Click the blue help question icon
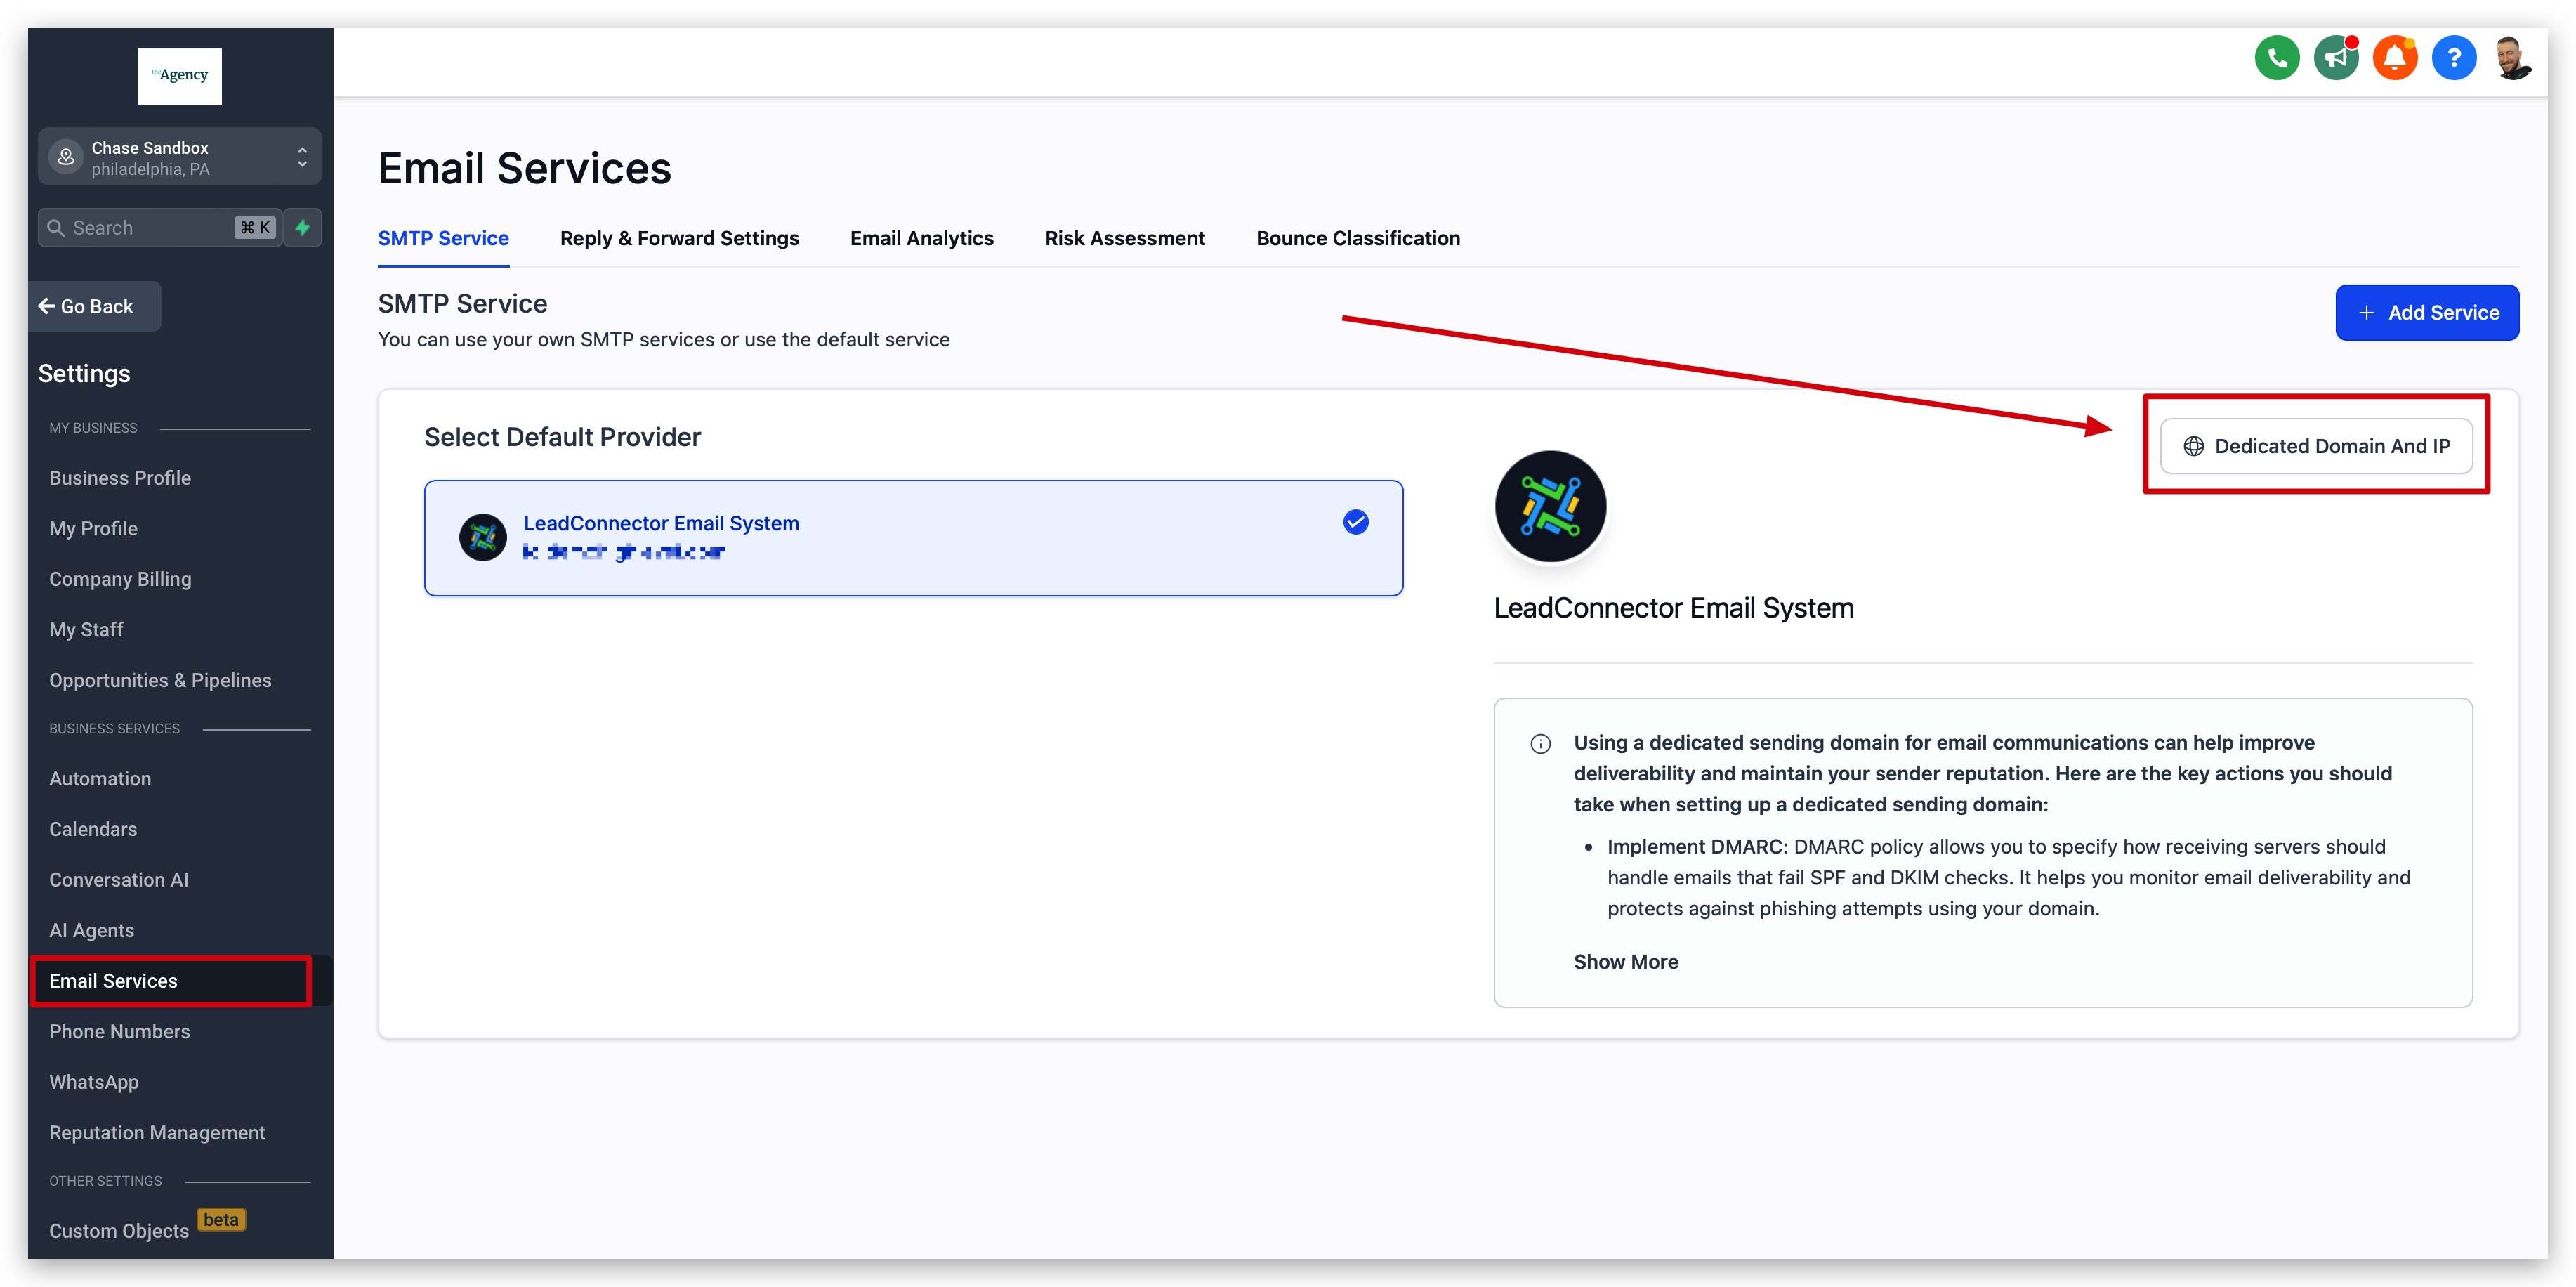 point(2453,58)
